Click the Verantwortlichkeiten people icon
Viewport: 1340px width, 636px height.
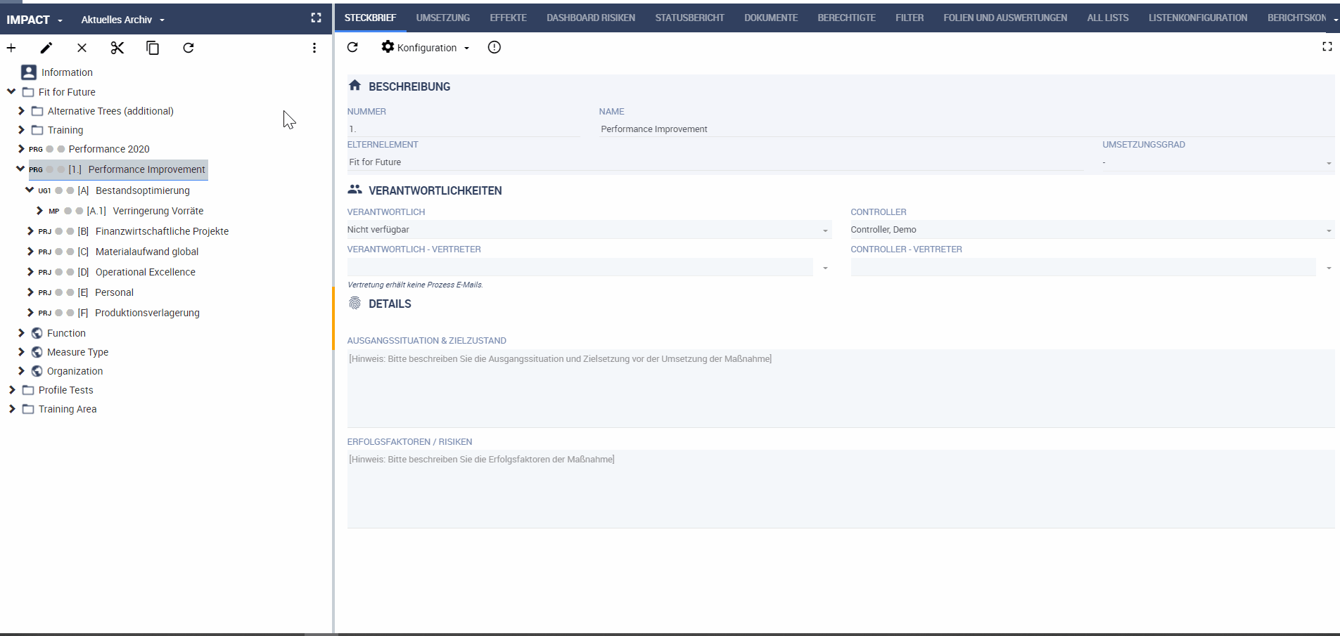[355, 190]
